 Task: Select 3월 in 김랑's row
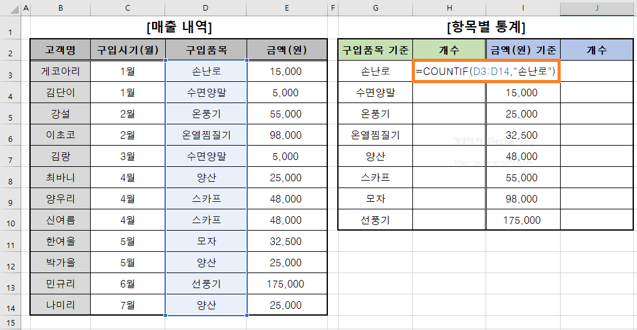(x=128, y=156)
